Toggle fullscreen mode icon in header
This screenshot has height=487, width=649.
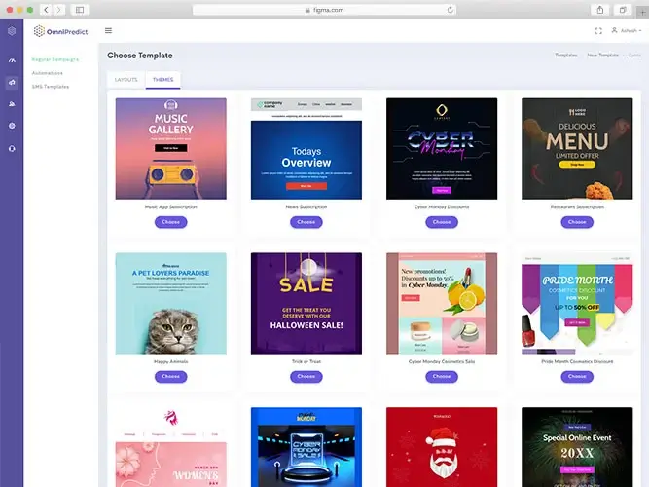[x=598, y=30]
